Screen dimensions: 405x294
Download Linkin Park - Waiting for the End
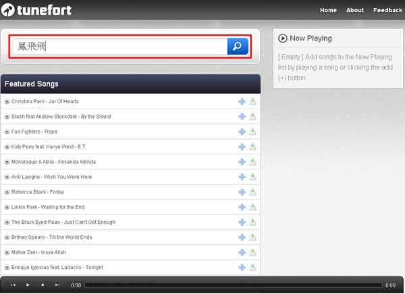pos(252,207)
